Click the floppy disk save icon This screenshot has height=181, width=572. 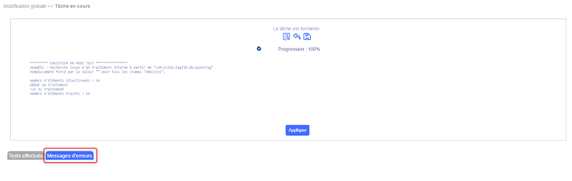tap(307, 37)
